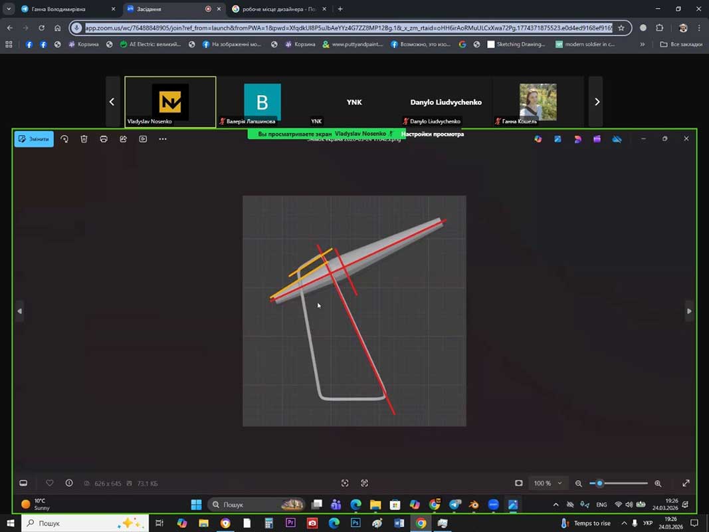
Task: Go to next participants with right arrow
Action: pyautogui.click(x=596, y=102)
